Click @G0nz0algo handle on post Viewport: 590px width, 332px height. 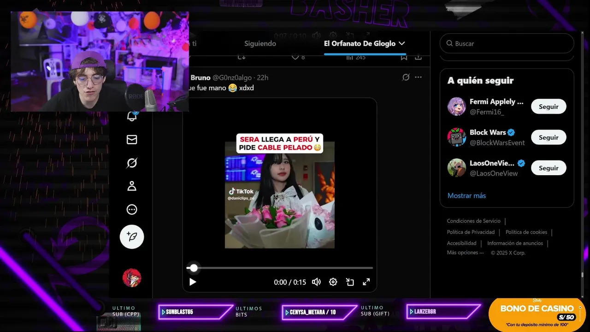(x=233, y=77)
